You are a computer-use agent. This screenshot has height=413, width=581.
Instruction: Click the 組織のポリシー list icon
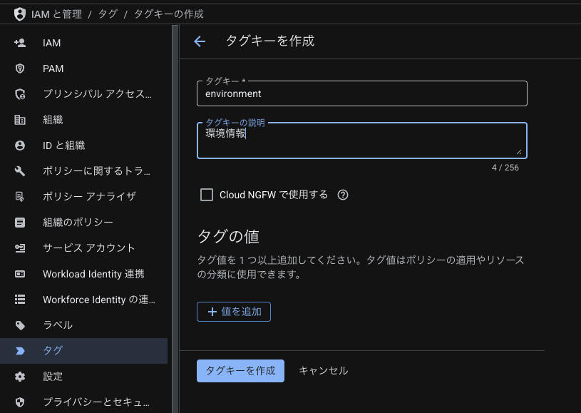coord(20,223)
